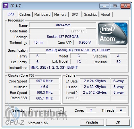Close the CPU-Z window

point(125,6)
